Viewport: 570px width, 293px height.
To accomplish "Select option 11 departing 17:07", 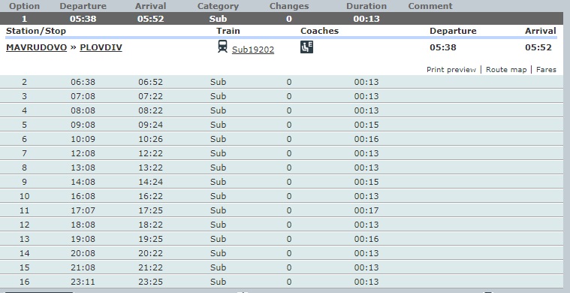I will coord(282,210).
